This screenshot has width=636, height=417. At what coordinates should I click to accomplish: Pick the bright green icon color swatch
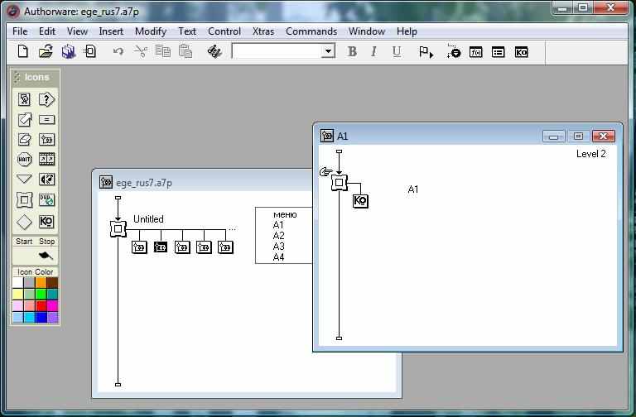(x=41, y=295)
